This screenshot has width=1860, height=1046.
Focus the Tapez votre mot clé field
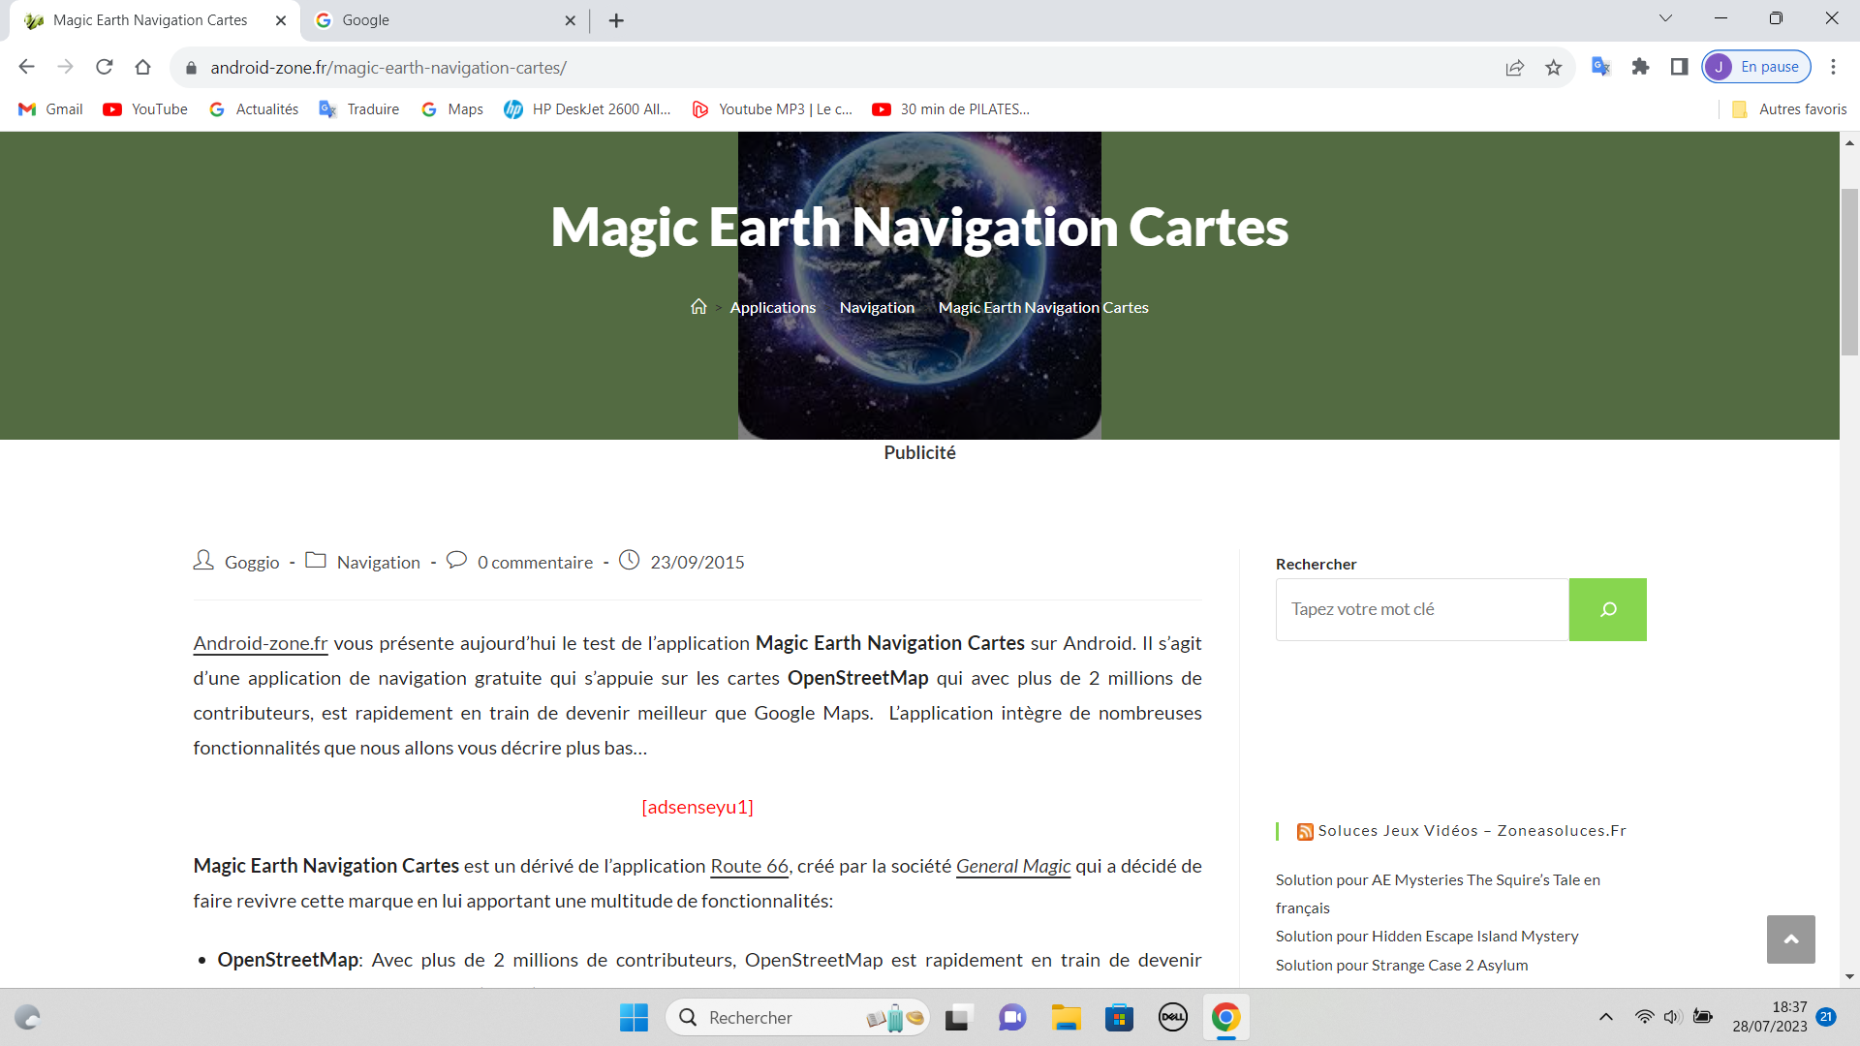[1421, 609]
